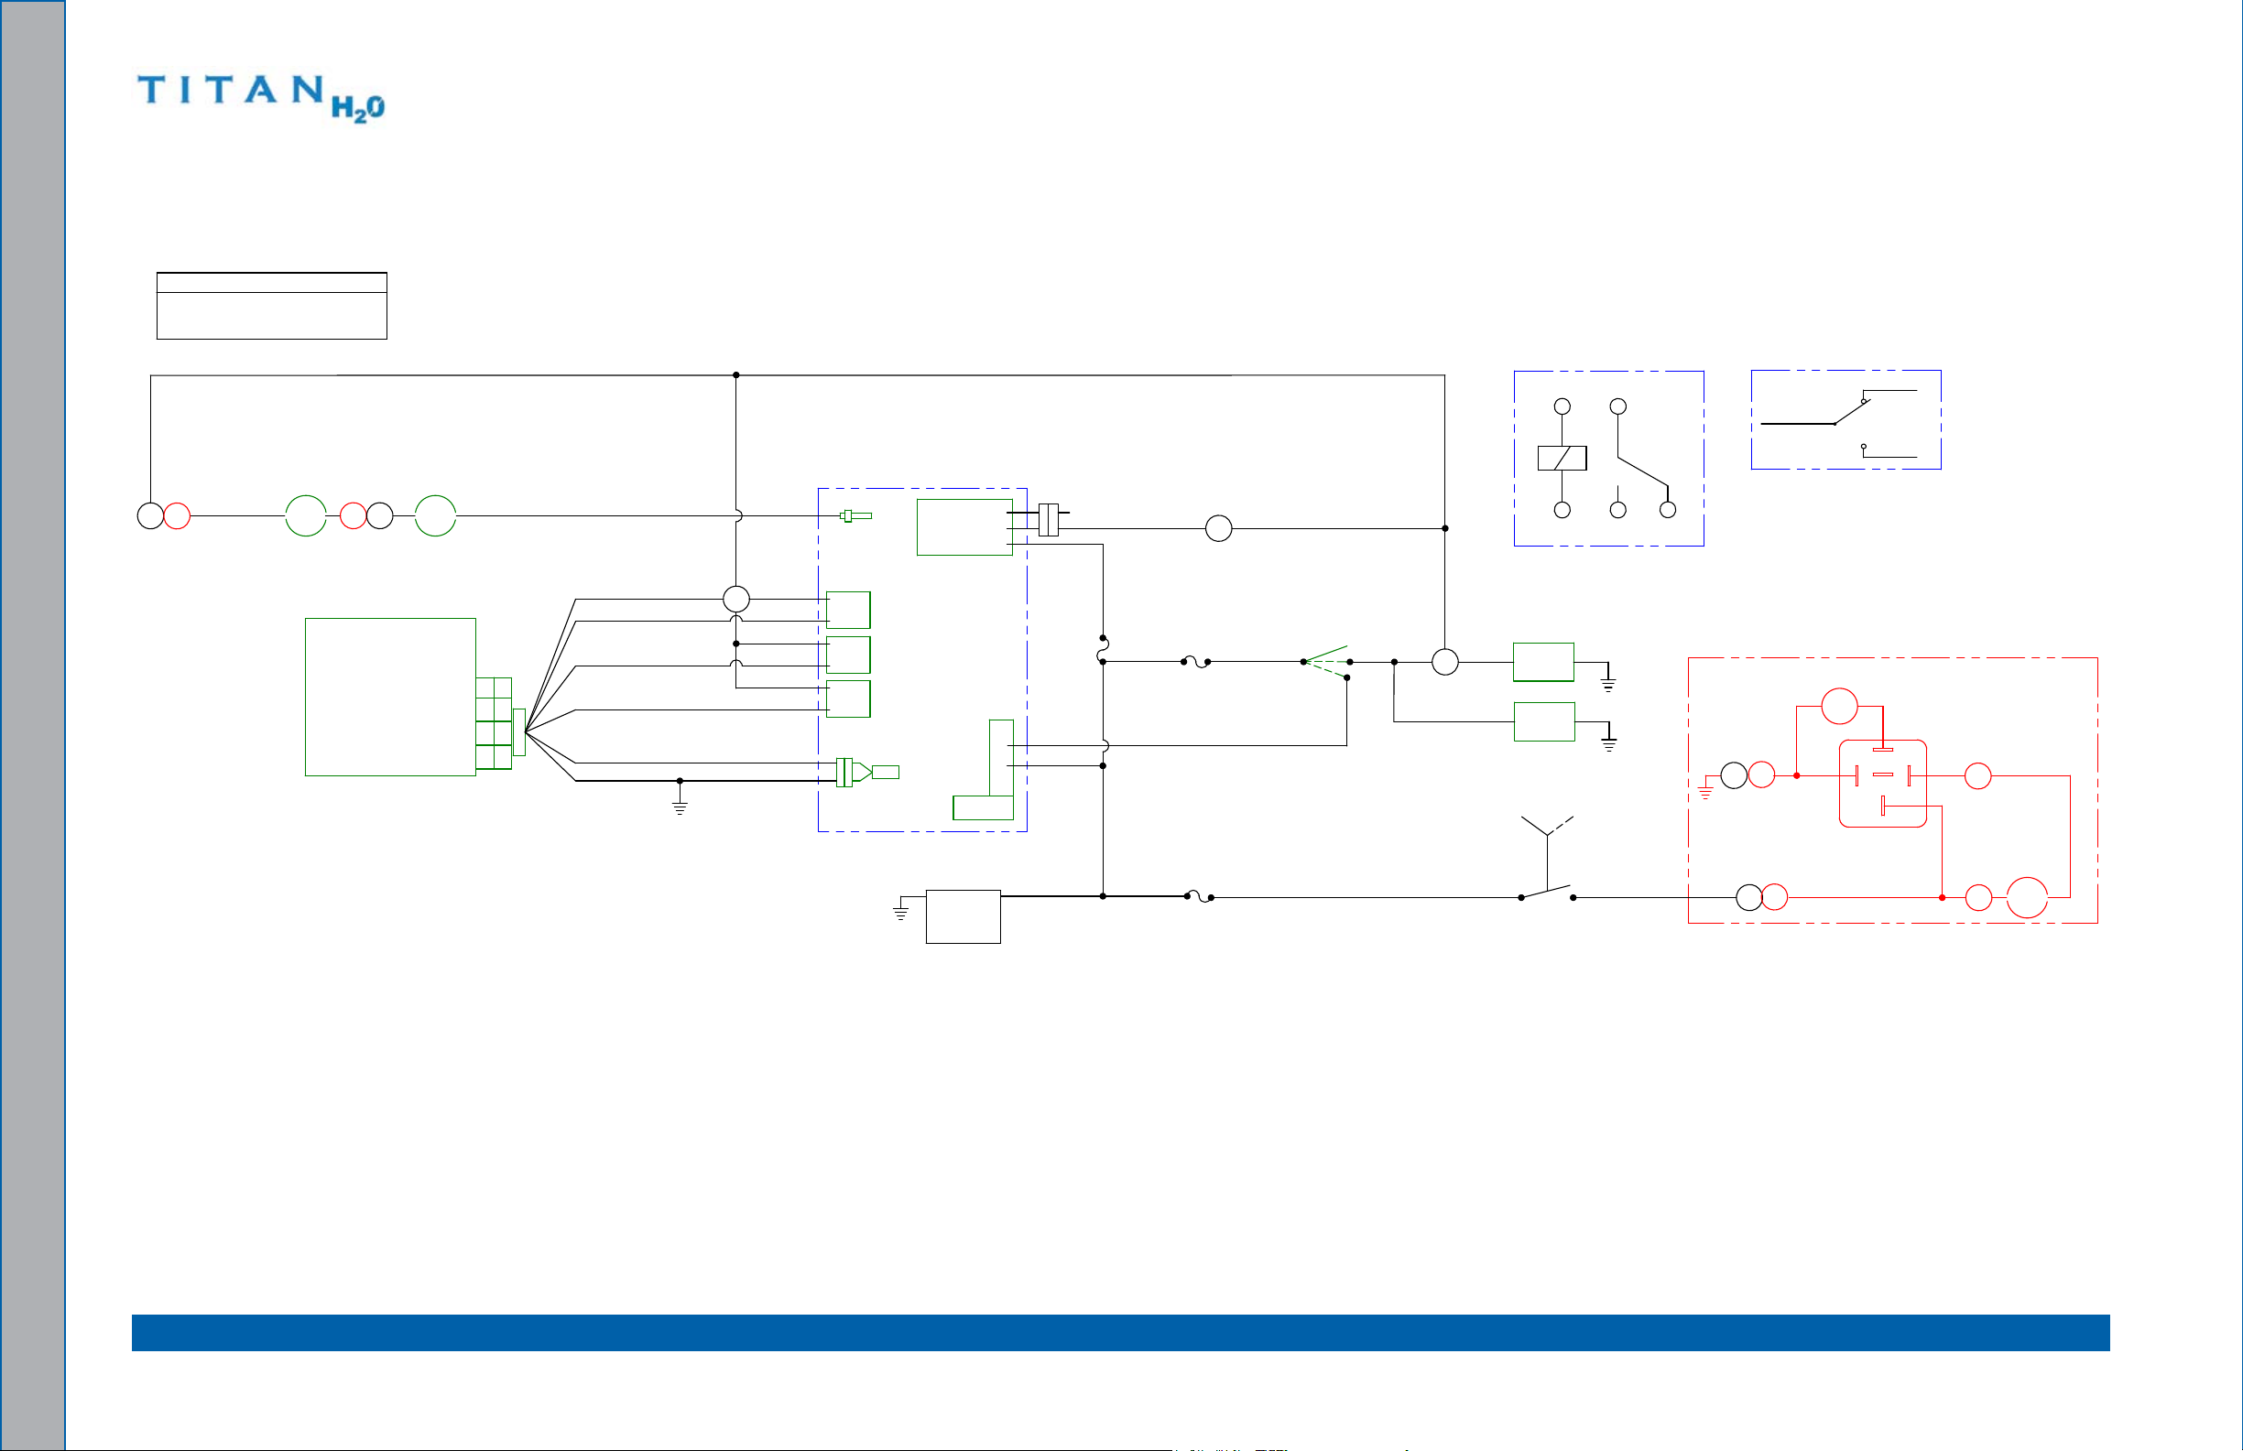Viewport: 2243px width, 1451px height.
Task: Click the TITAN H2O logo
Action: tap(261, 98)
